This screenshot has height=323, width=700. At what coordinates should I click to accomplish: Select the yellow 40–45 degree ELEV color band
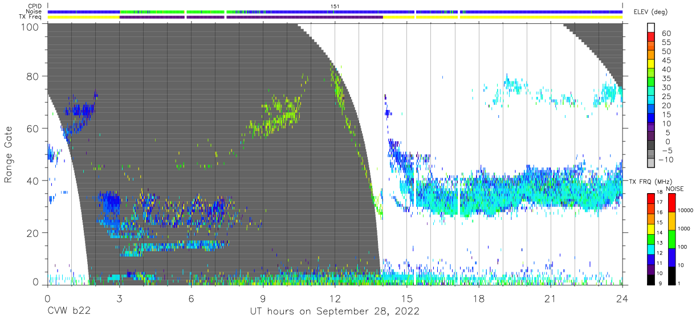[652, 64]
